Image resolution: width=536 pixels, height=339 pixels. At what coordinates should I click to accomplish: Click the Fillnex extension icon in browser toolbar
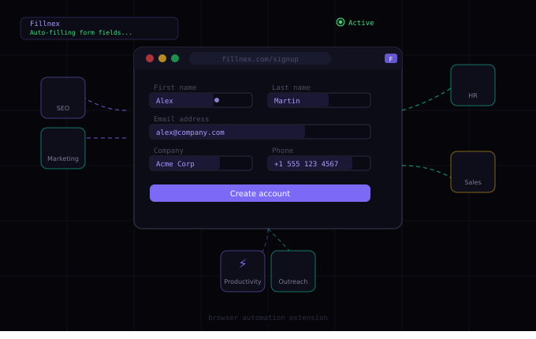pos(391,59)
